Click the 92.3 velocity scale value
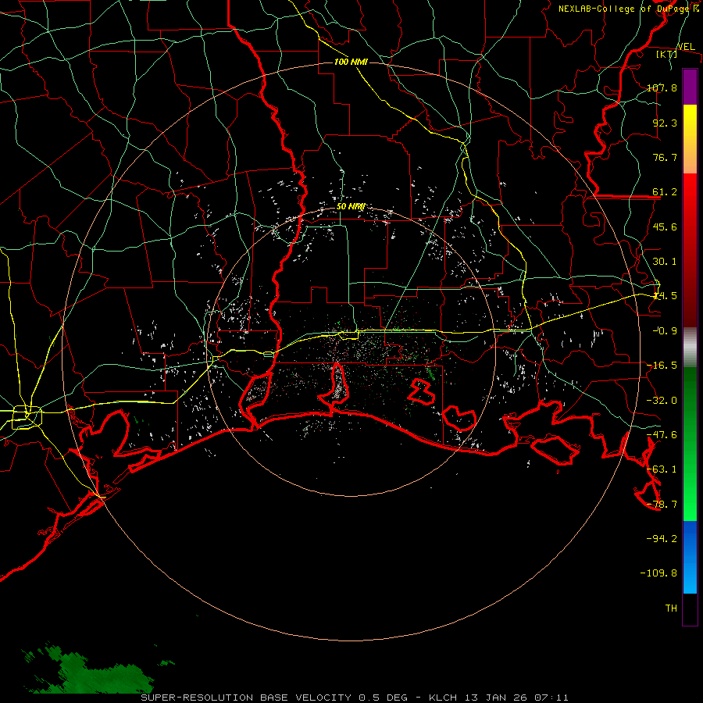This screenshot has width=703, height=703. click(x=665, y=123)
